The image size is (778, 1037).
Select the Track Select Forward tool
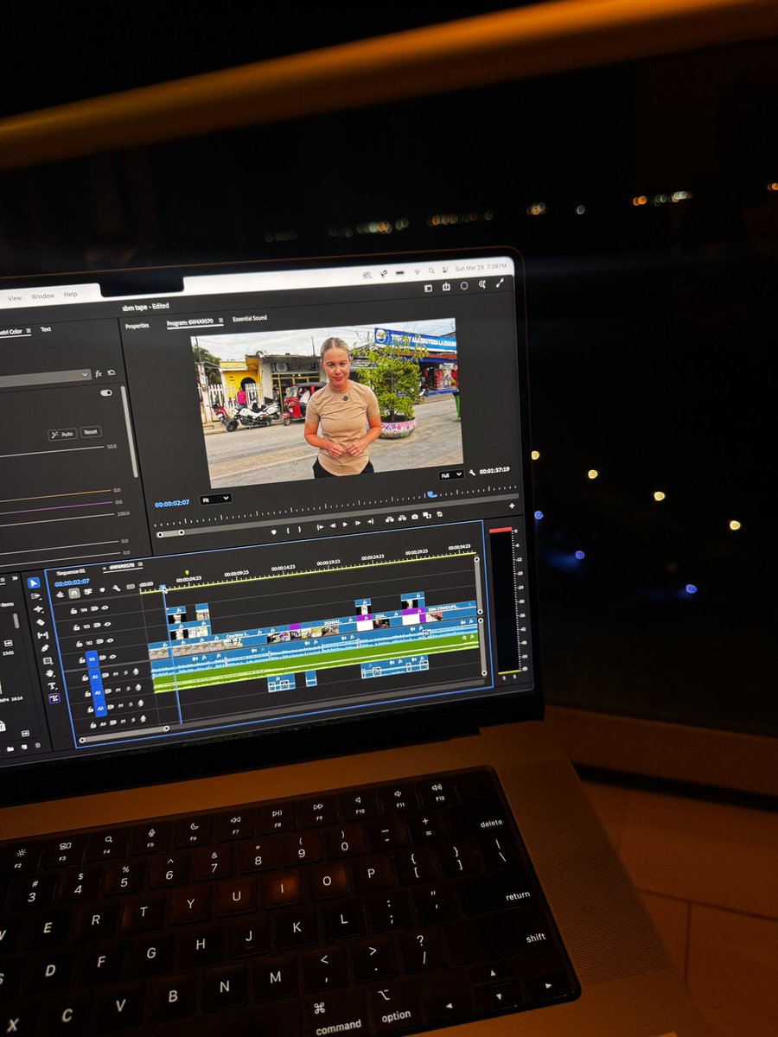coord(35,596)
